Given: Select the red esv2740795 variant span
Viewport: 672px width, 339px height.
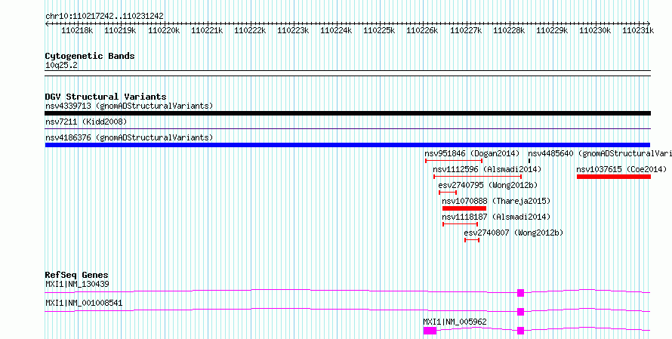Looking at the screenshot, I should [x=448, y=193].
